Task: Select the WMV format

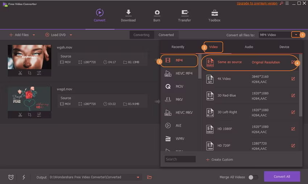Action: [x=179, y=139]
